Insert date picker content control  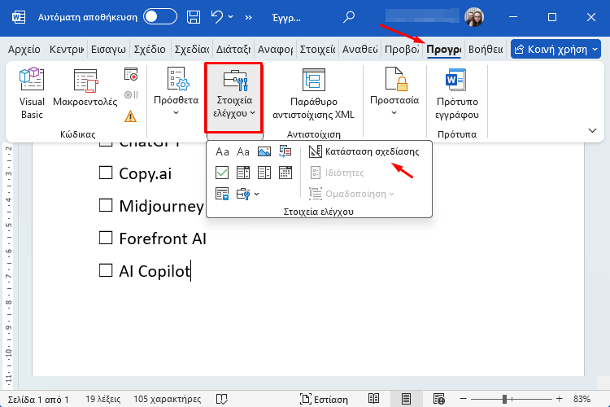pyautogui.click(x=285, y=173)
